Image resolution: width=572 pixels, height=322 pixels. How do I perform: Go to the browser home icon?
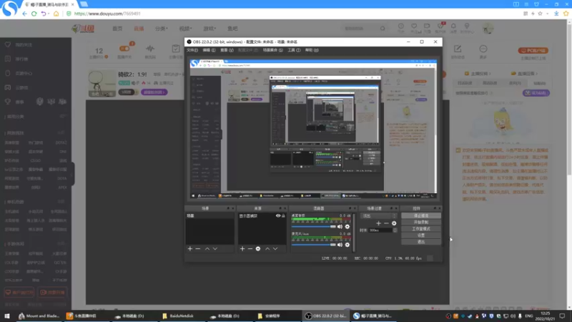(x=56, y=14)
